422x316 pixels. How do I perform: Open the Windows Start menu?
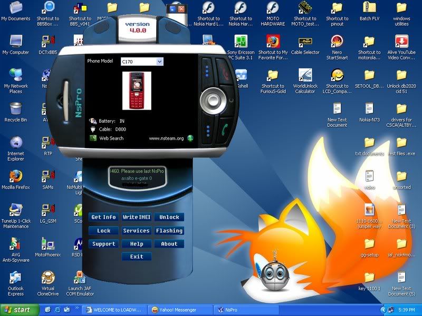pyautogui.click(x=20, y=310)
